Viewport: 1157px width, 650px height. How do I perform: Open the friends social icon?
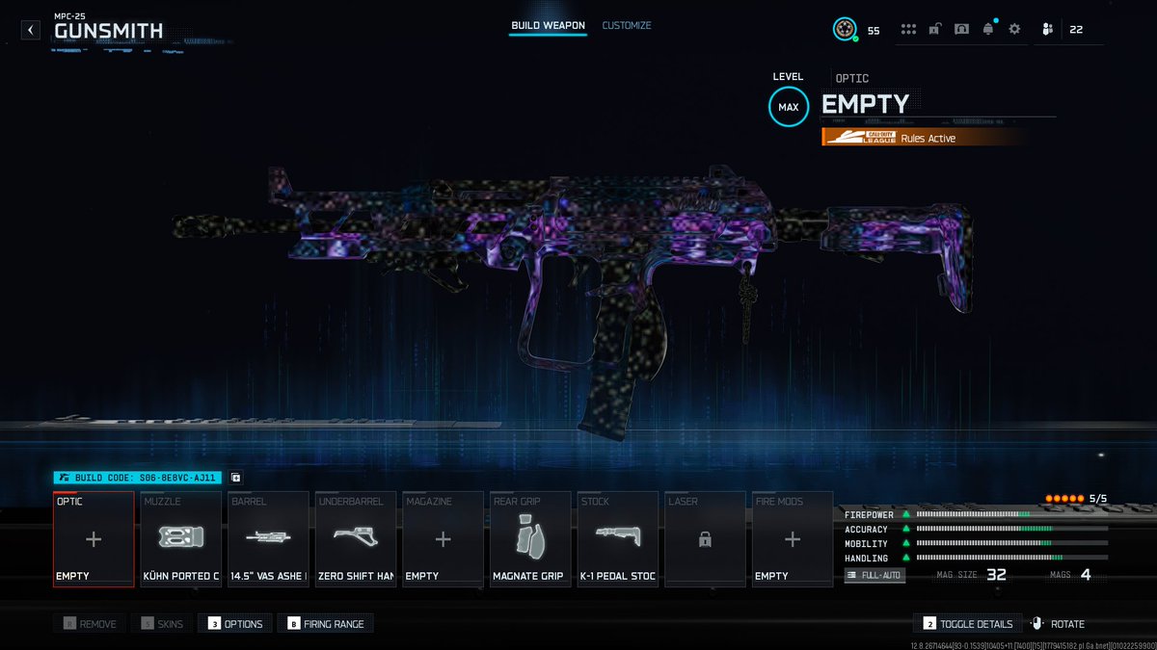click(1047, 30)
